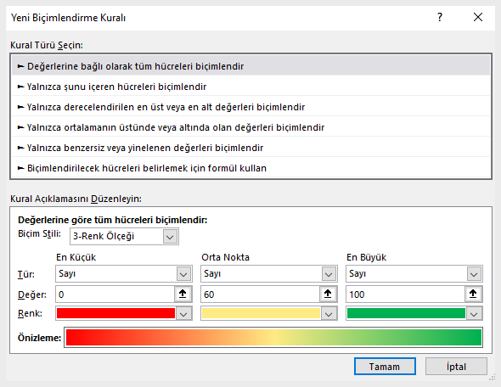Viewport: 501px width, 387px height.
Task: Close the Yeni Biçimlendirme Kuralı dialog
Action: click(x=478, y=17)
